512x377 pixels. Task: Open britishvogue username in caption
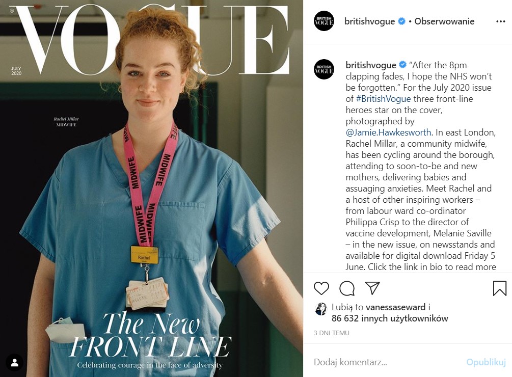tap(371, 65)
